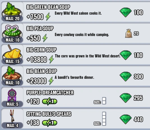150x130 pixels.
Task: Buy Big Pea Soup for 20 grain
Action: [x=132, y=33]
